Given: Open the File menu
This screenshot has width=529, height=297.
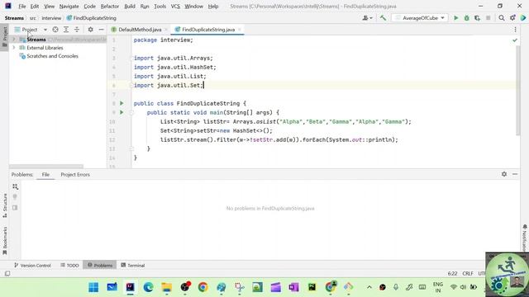Looking at the screenshot, I should tap(22, 7).
